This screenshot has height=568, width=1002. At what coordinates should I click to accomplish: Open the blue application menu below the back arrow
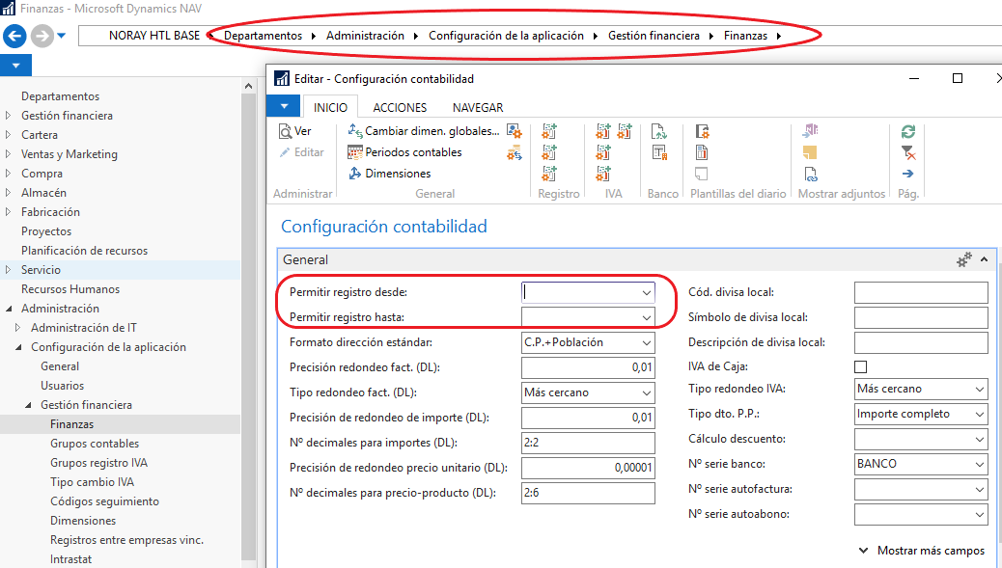click(x=16, y=66)
